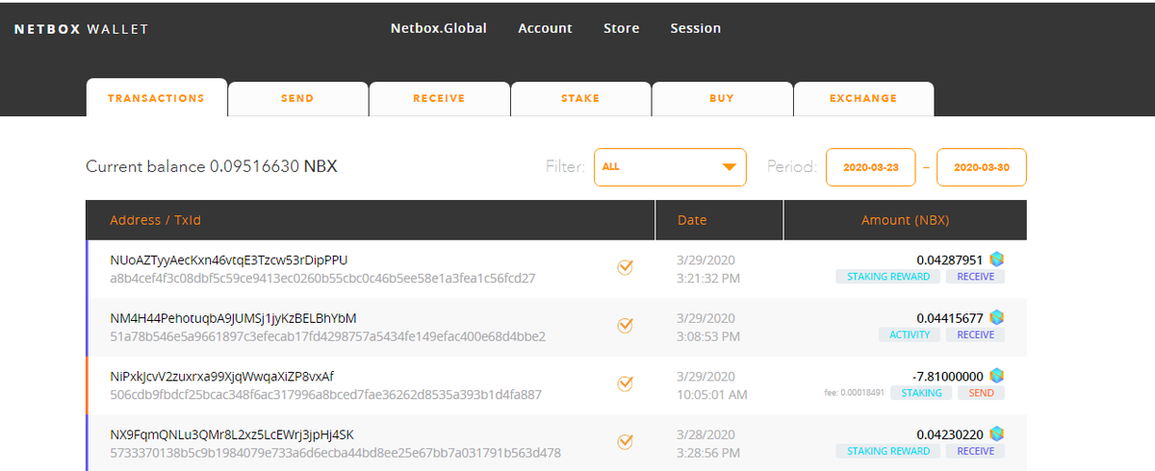Click the Netbox Wallet logo

[82, 29]
